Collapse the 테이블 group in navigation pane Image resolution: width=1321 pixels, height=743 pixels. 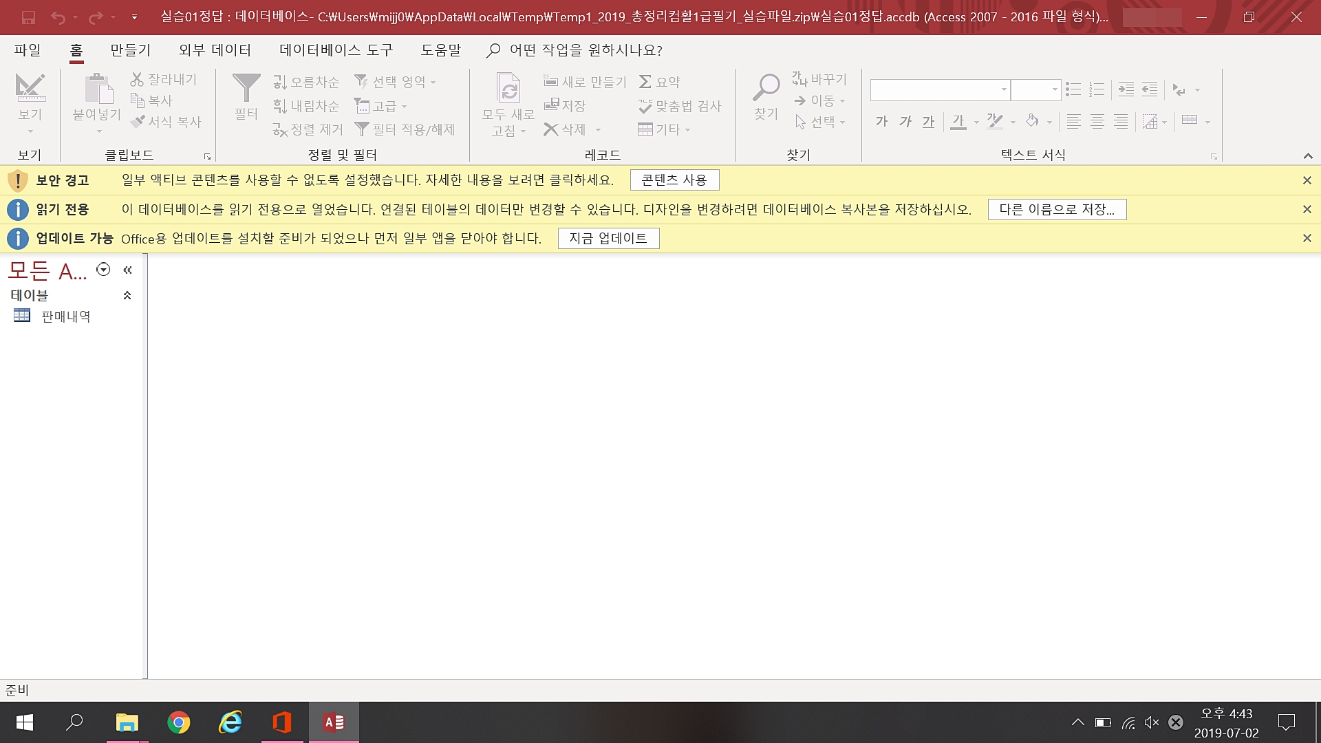point(127,295)
